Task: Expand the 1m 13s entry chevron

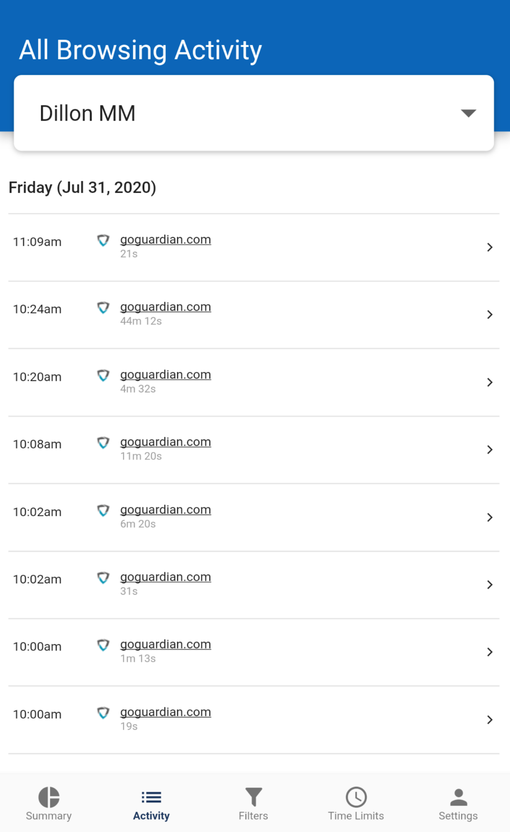Action: (x=490, y=652)
